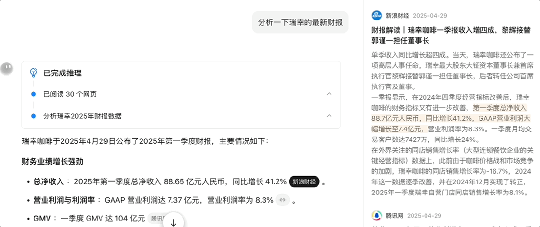
Task: Click the Tencent News logo icon
Action: [376, 216]
